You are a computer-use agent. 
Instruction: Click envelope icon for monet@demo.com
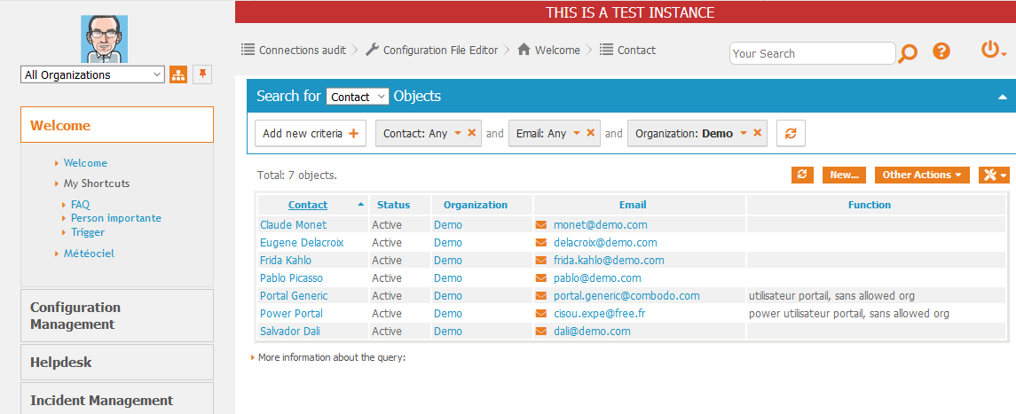pyautogui.click(x=541, y=225)
